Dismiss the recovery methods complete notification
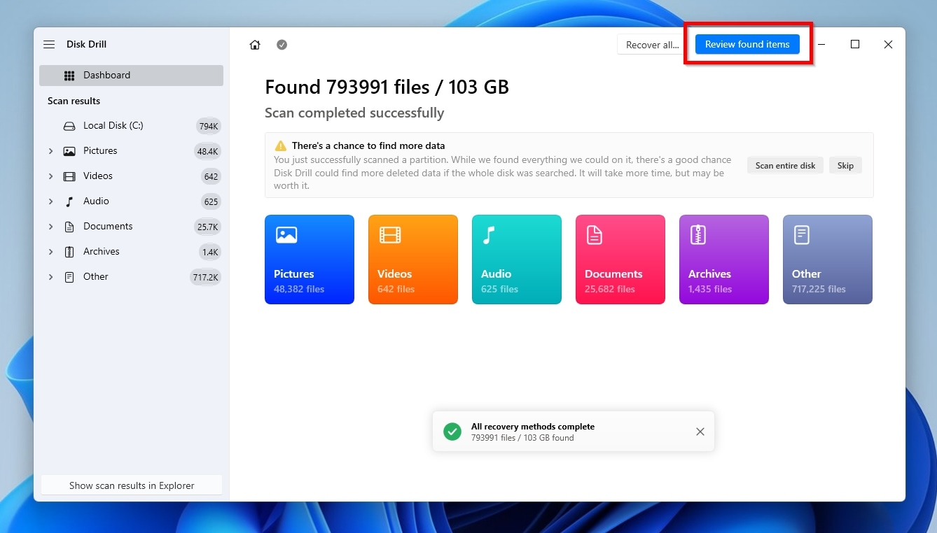Image resolution: width=937 pixels, height=533 pixels. [x=700, y=432]
